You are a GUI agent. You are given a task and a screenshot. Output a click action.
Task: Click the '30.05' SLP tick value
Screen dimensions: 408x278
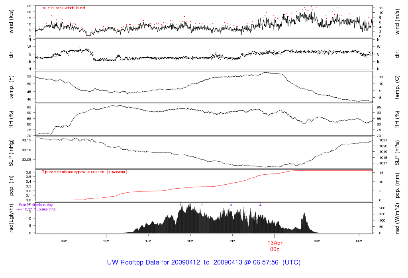pyautogui.click(x=27, y=160)
